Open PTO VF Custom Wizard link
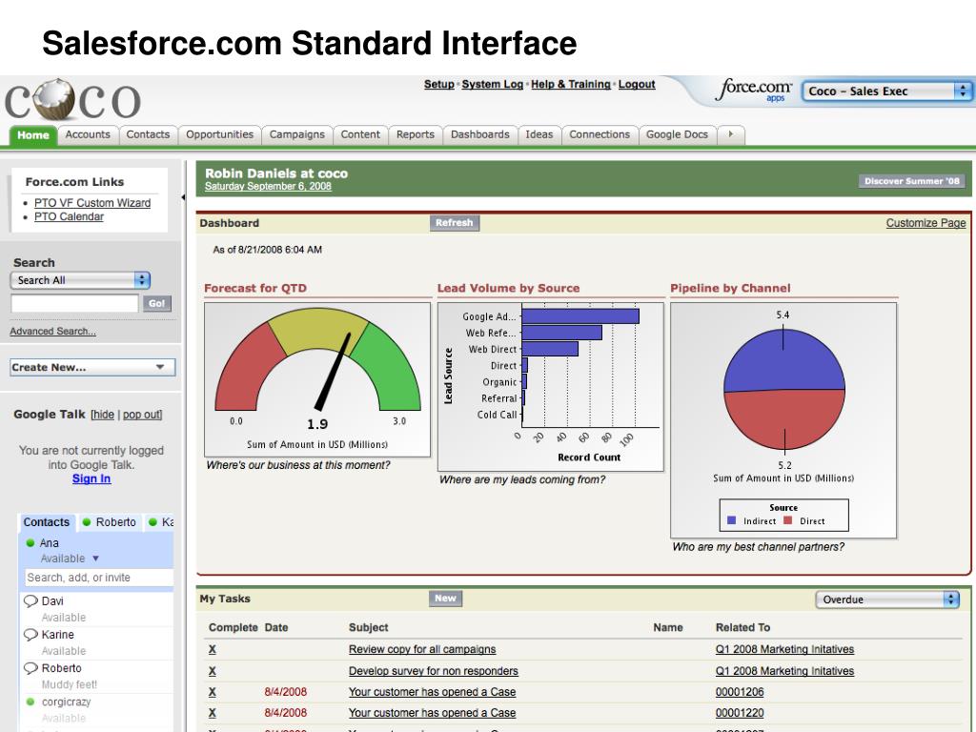Image resolution: width=976 pixels, height=732 pixels. [x=92, y=203]
